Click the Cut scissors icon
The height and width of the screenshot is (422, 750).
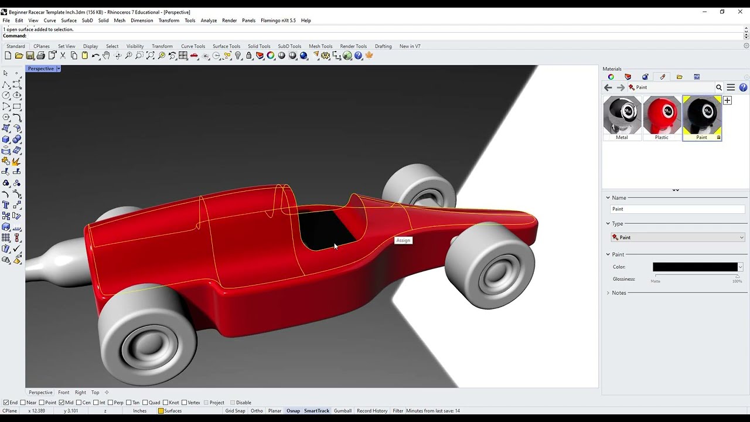pos(63,56)
